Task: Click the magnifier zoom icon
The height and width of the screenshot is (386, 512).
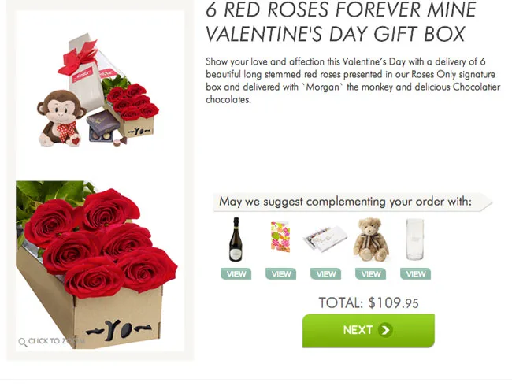Action: 22,342
